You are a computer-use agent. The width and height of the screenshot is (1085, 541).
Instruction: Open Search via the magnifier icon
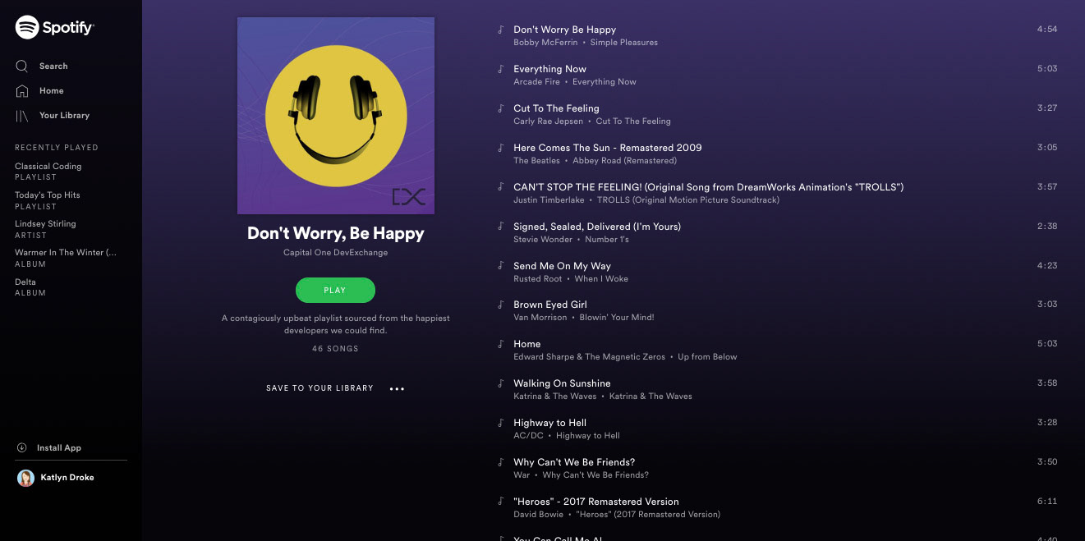22,66
